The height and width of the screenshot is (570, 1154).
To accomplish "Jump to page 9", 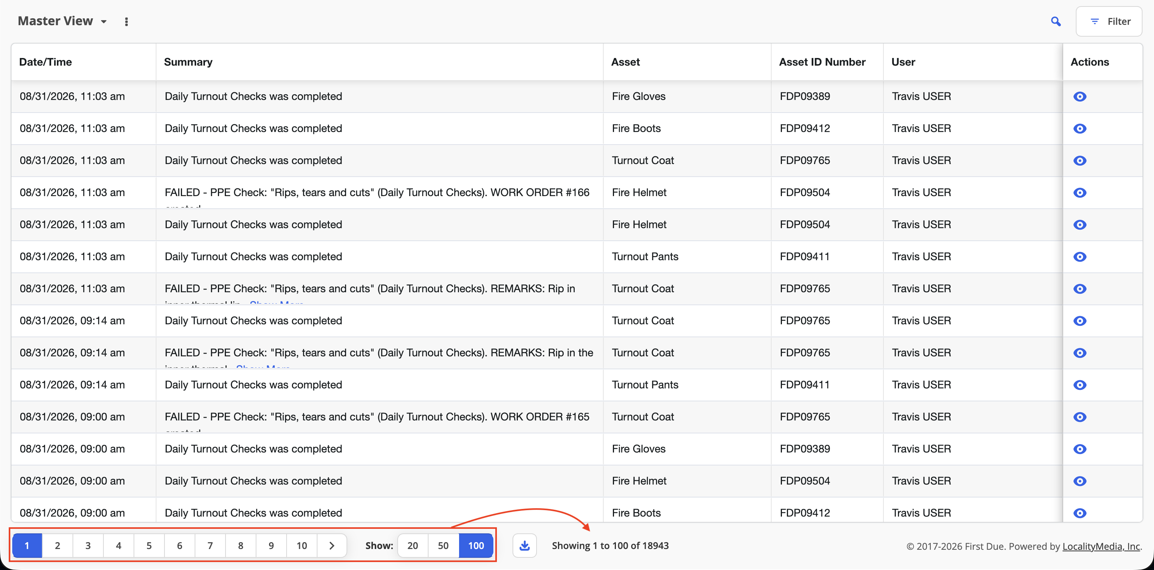I will [x=271, y=545].
